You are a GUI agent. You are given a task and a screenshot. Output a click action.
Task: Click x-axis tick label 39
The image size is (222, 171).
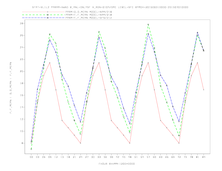[x=111, y=157]
